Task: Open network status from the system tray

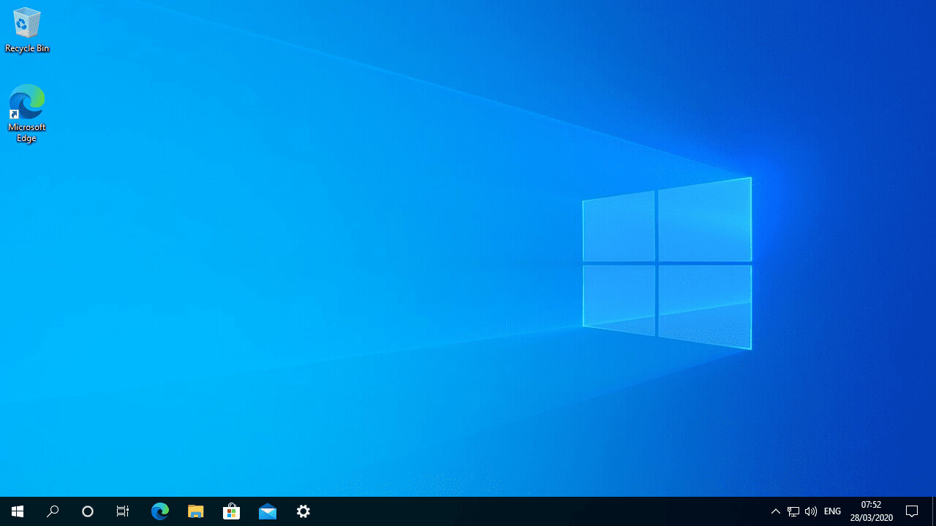Action: (793, 511)
